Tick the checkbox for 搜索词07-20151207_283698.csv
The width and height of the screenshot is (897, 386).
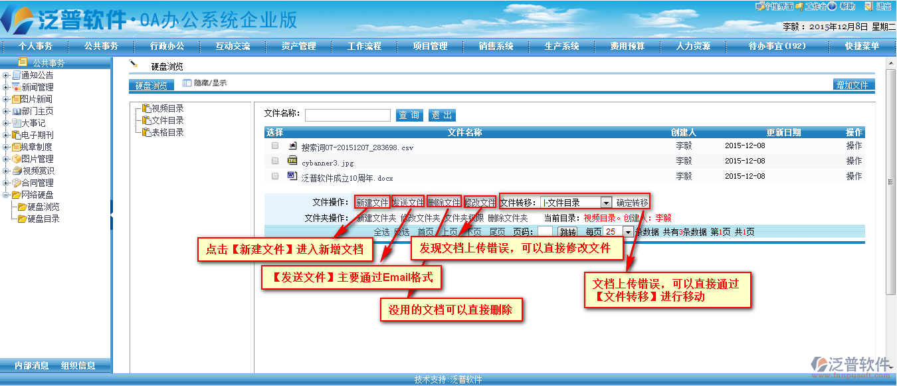point(275,145)
